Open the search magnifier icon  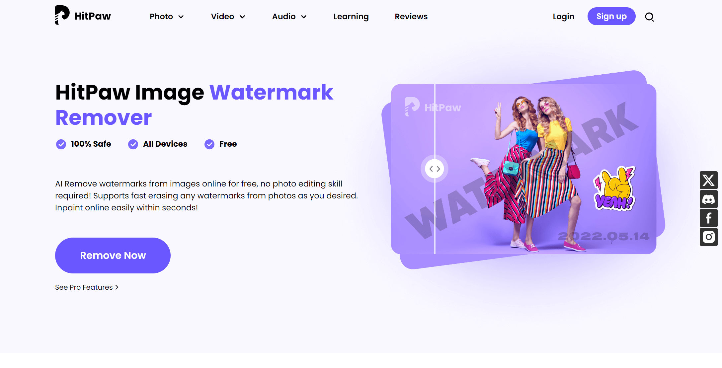[x=649, y=17]
